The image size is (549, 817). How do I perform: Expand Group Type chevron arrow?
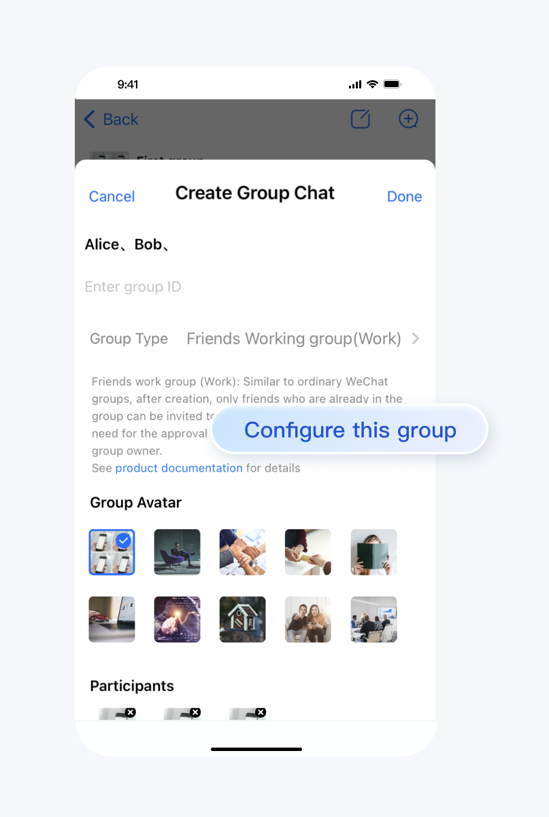416,339
